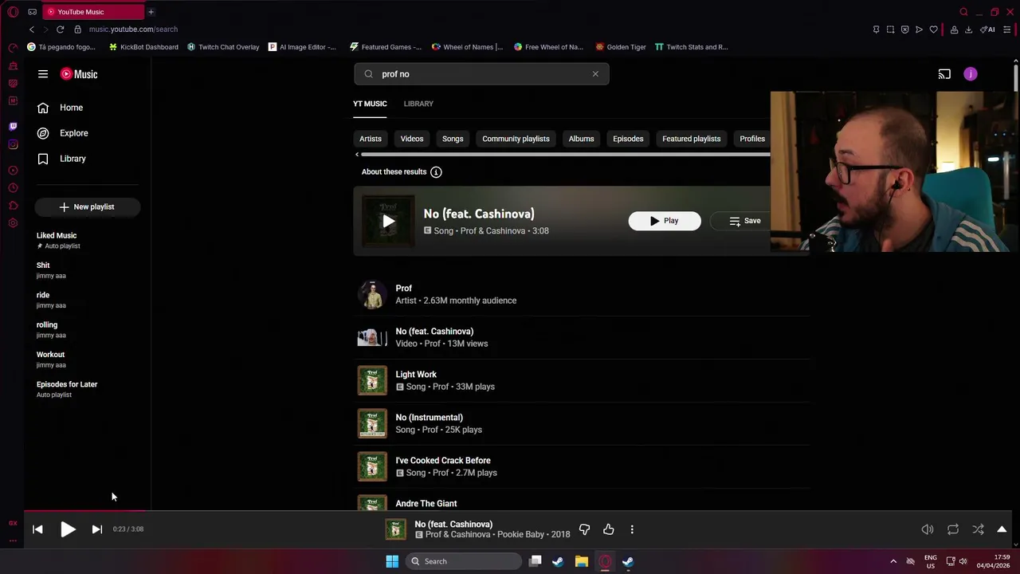Click the Prof artist avatar thumbnail

pyautogui.click(x=372, y=294)
